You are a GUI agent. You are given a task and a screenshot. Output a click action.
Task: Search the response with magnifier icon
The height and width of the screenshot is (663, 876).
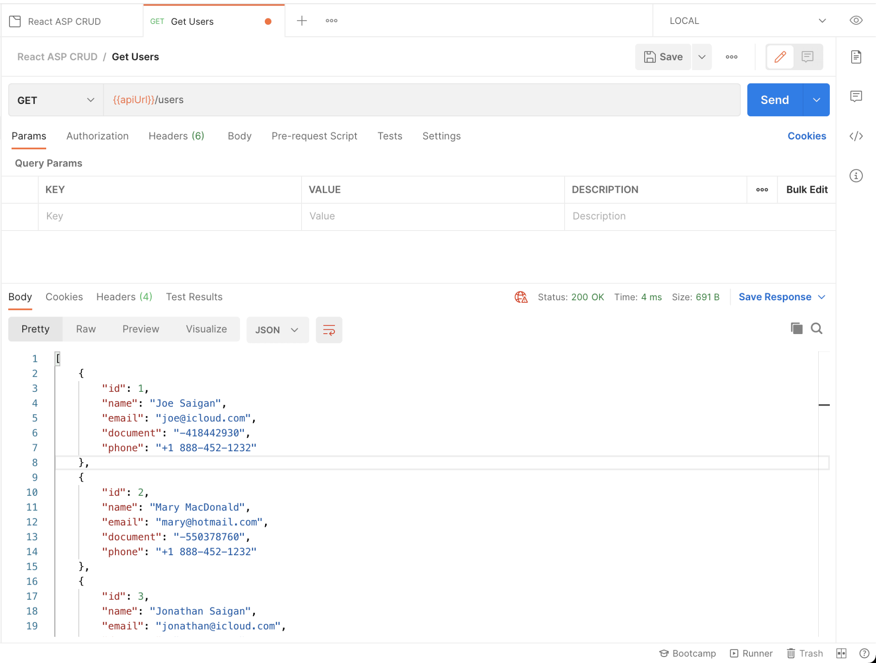click(817, 329)
